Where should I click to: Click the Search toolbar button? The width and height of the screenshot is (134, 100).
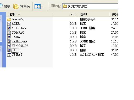5,6
